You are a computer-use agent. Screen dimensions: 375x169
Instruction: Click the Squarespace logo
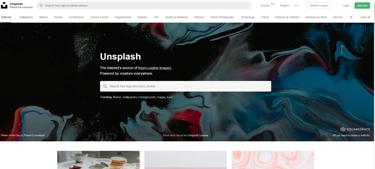[355, 129]
